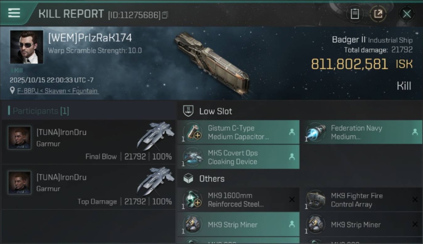Select Gistum C-Type Medium Capacitor item

click(239, 132)
